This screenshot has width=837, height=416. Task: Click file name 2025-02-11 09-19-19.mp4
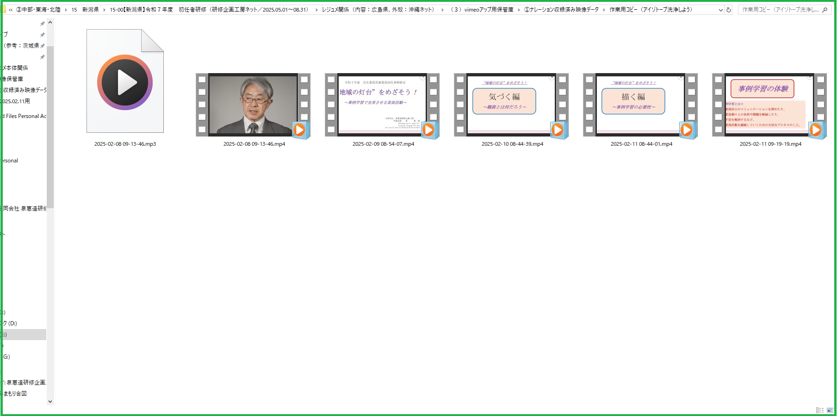[770, 144]
